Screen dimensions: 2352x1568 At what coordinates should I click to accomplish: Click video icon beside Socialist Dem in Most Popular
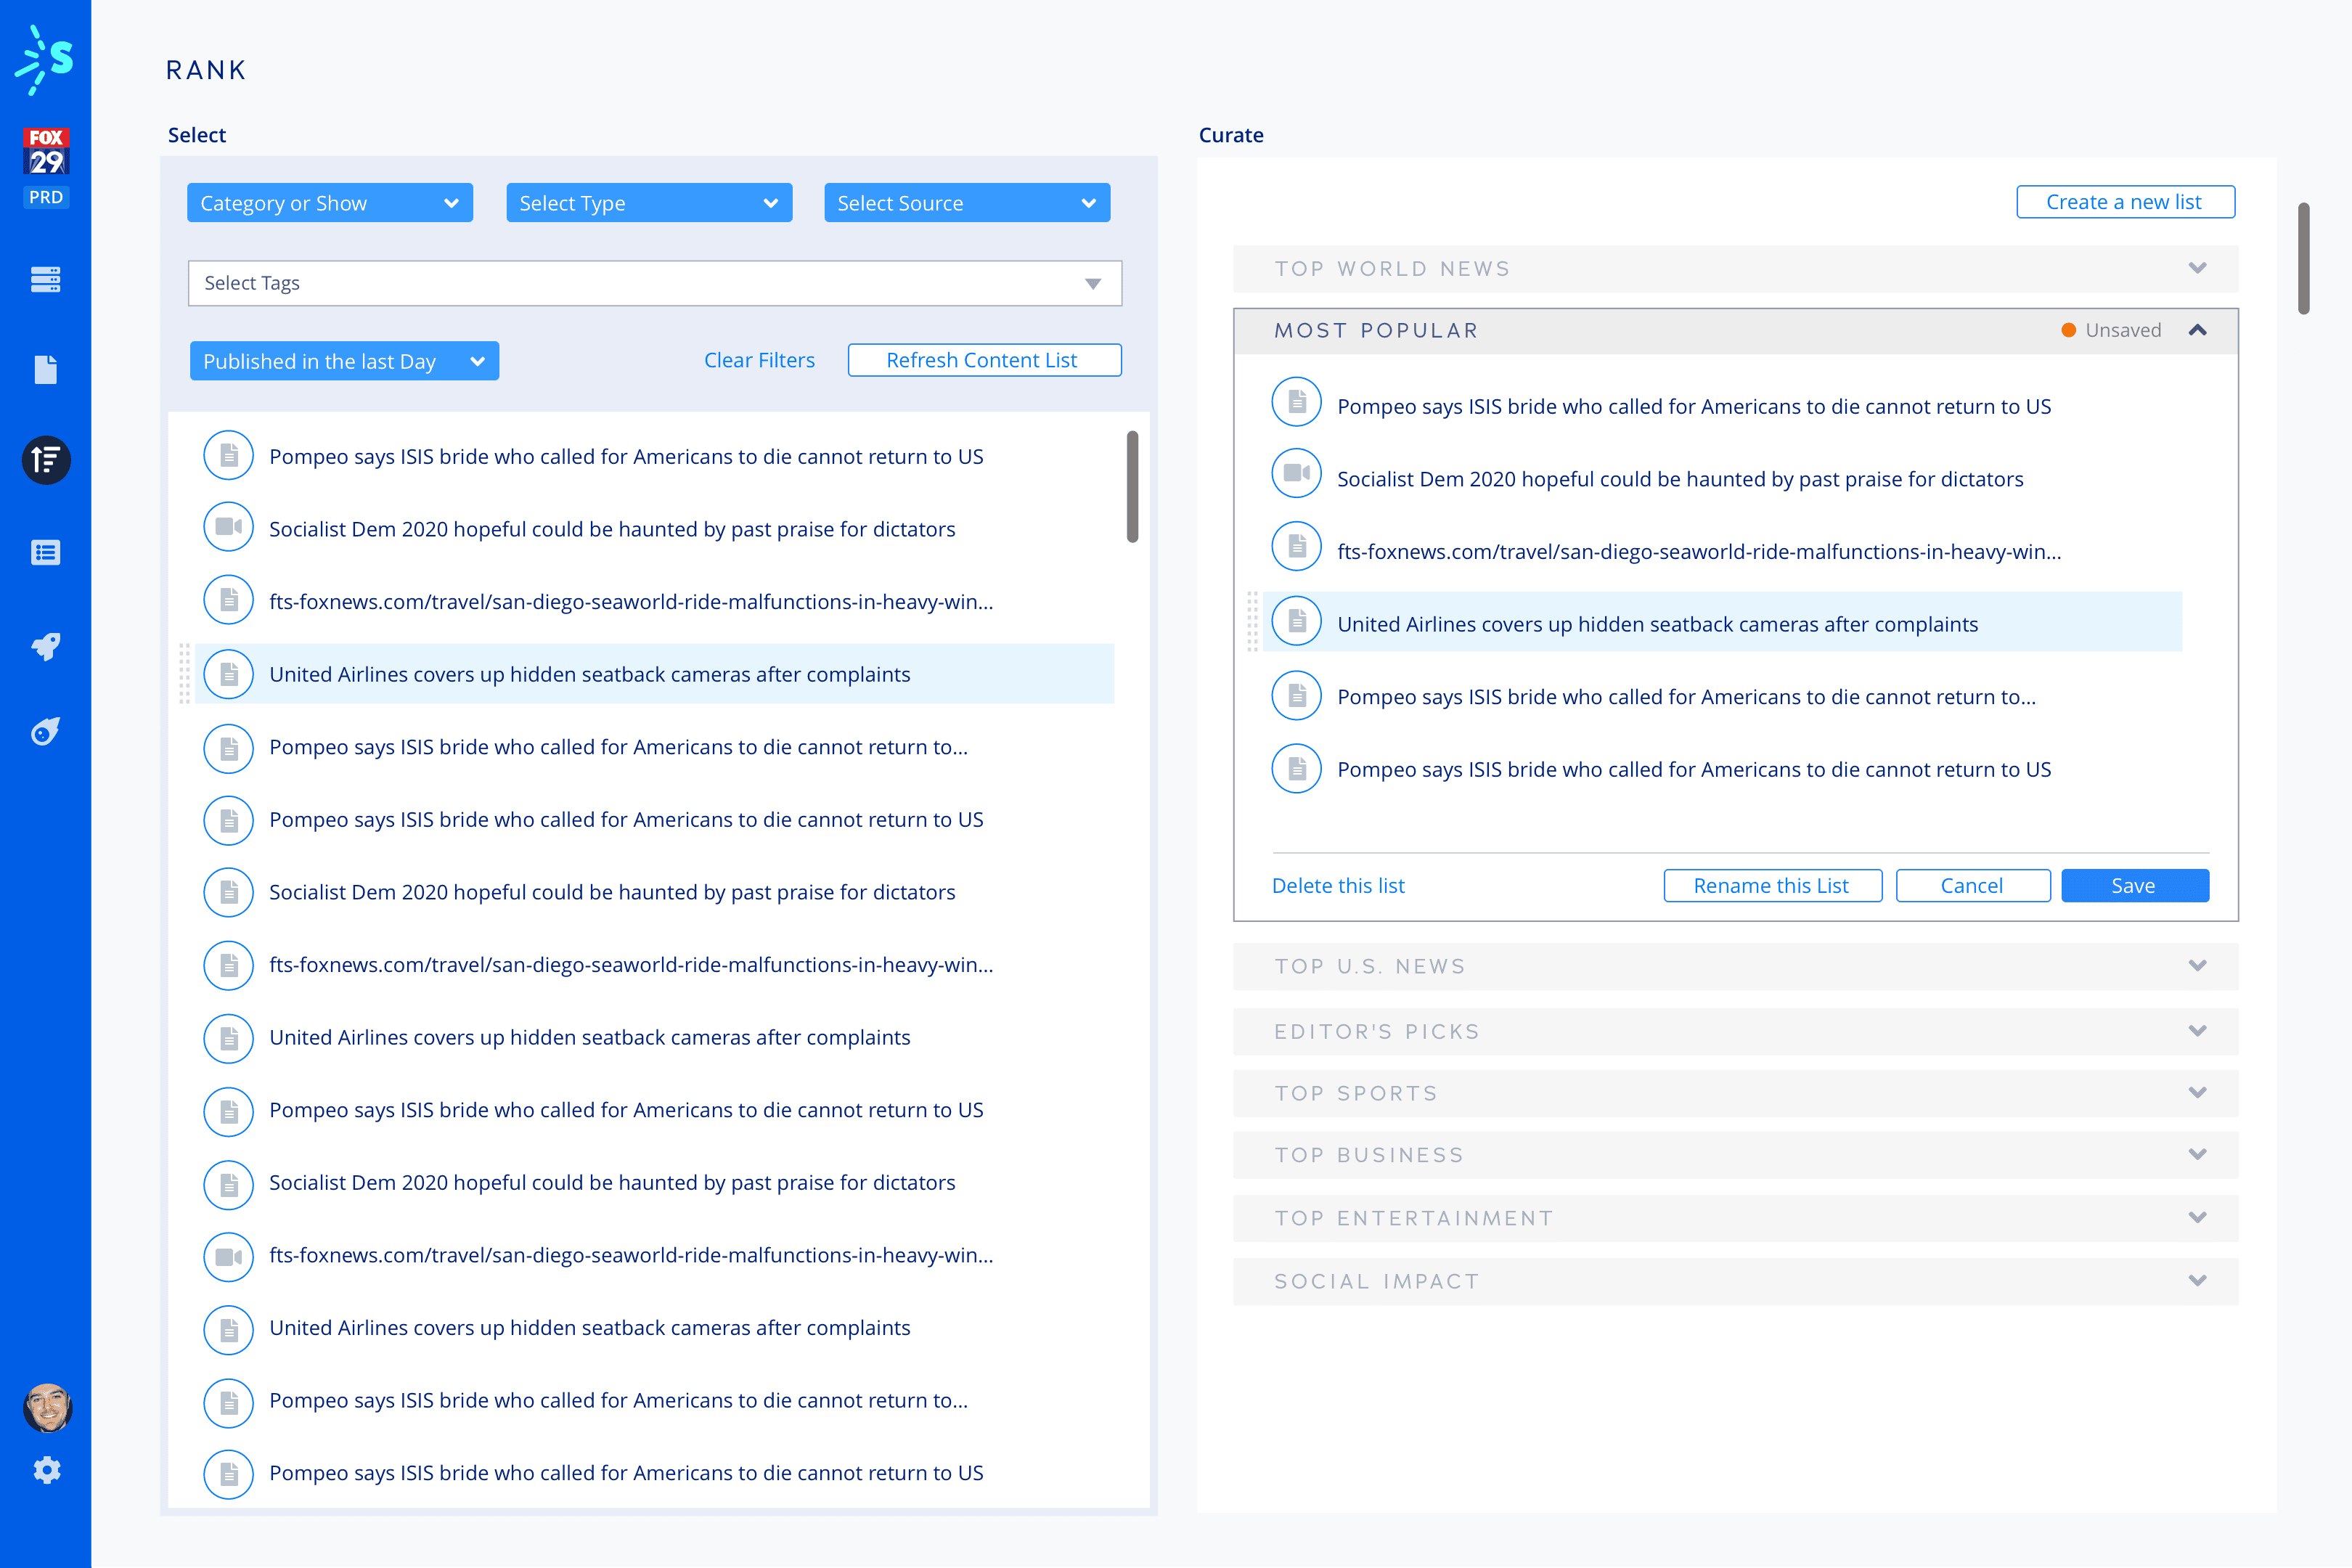(1297, 473)
